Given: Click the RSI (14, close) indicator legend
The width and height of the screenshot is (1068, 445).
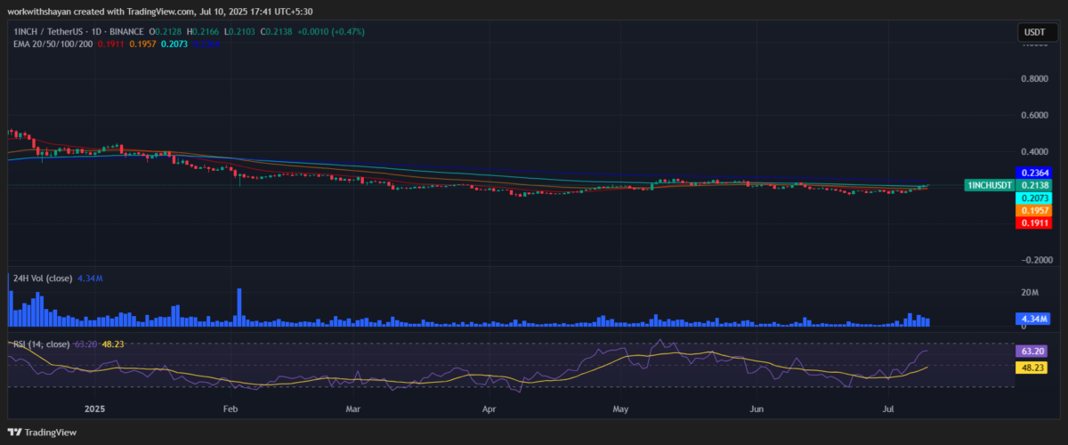Looking at the screenshot, I should pos(41,344).
